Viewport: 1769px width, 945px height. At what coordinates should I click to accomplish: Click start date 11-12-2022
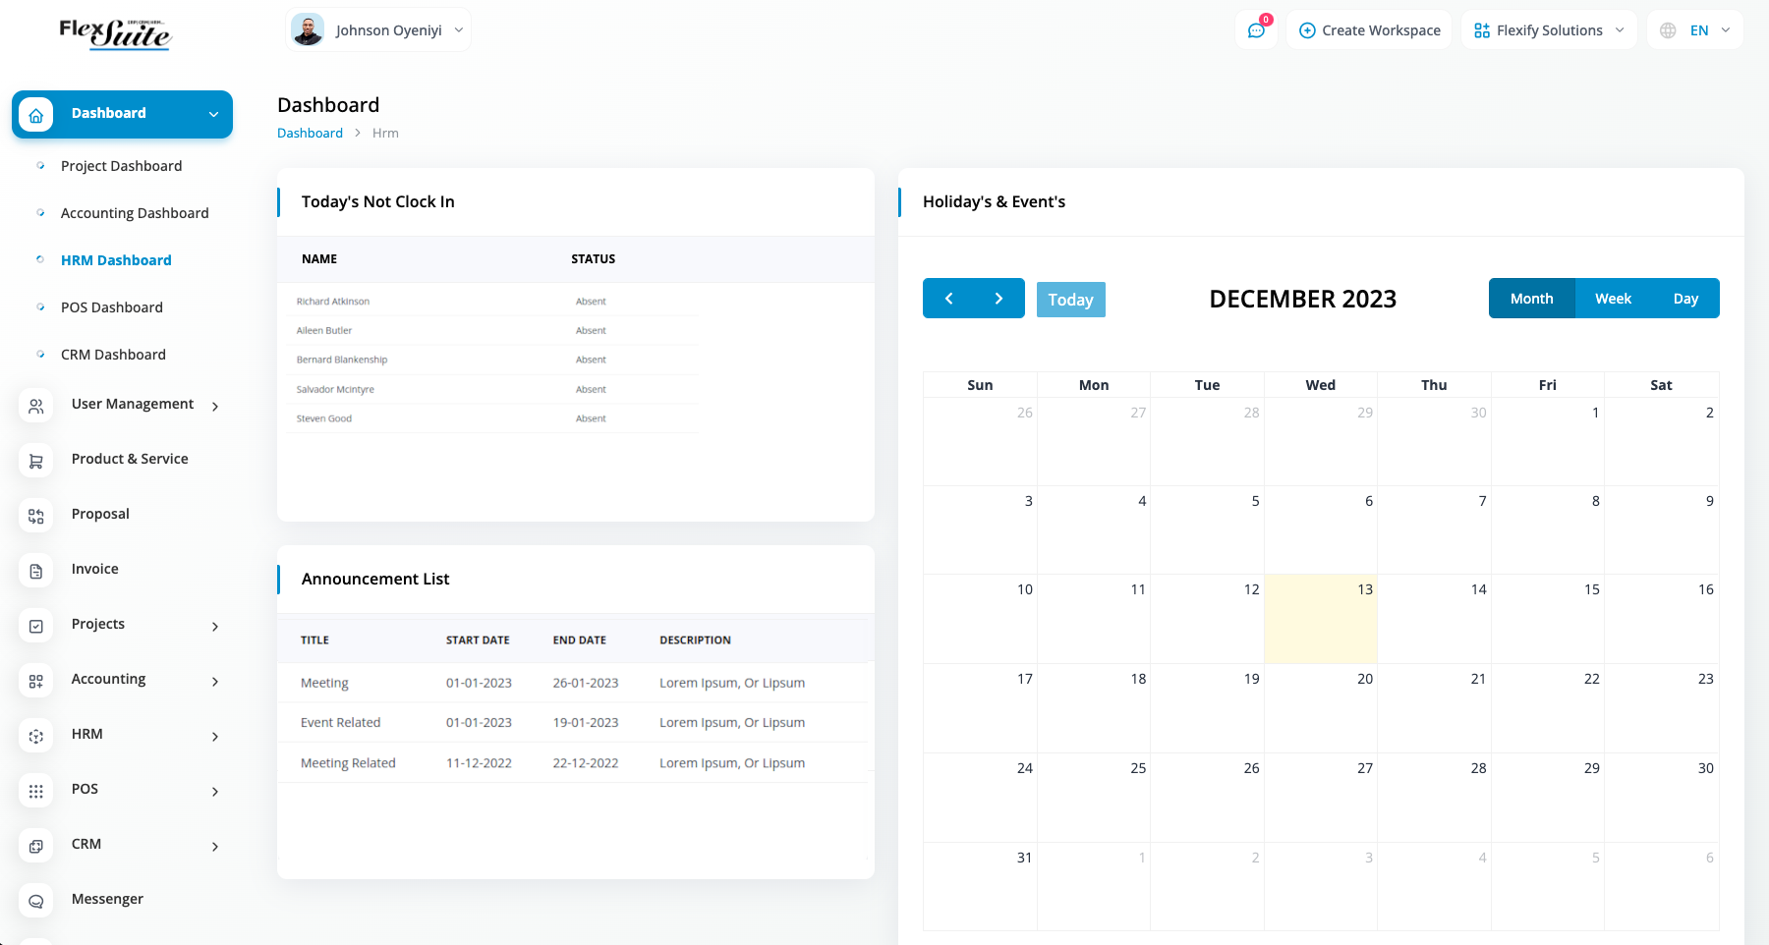pos(479,763)
